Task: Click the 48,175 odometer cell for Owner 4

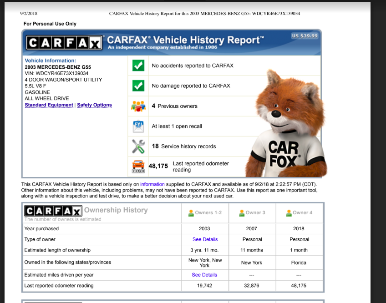Action: [299, 286]
